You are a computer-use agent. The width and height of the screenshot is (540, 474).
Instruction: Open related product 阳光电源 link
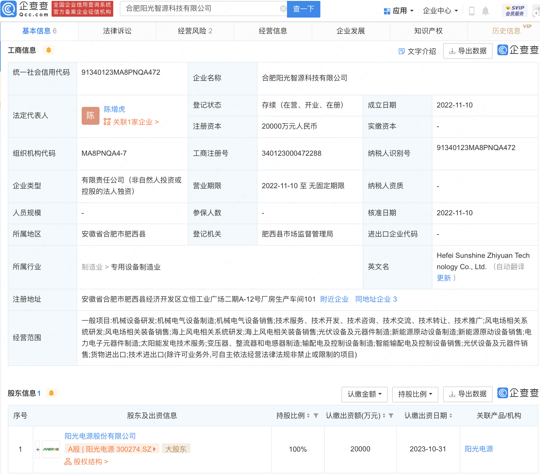coord(479,449)
